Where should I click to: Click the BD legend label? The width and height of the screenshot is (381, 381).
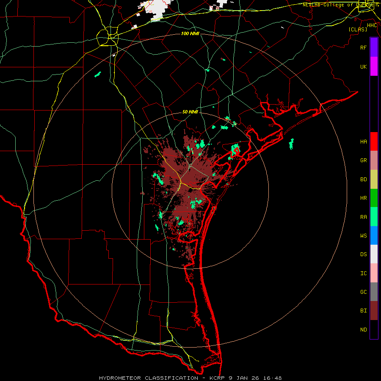click(363, 179)
